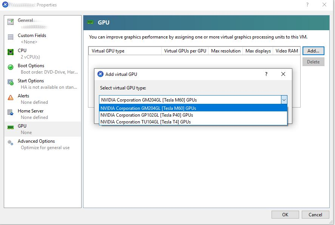Viewport: 335px width, 225px height.
Task: Click the GPU icon in the sidebar
Action: click(x=11, y=128)
